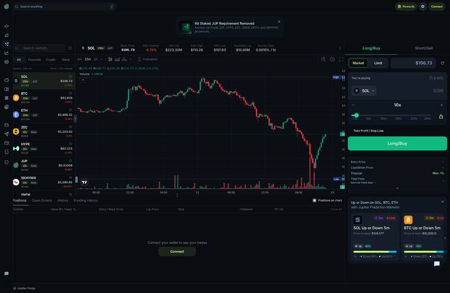Open the stacked layers sidebar icon

[7, 98]
